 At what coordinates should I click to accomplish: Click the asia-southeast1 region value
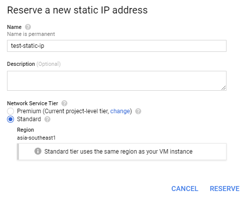(x=36, y=138)
